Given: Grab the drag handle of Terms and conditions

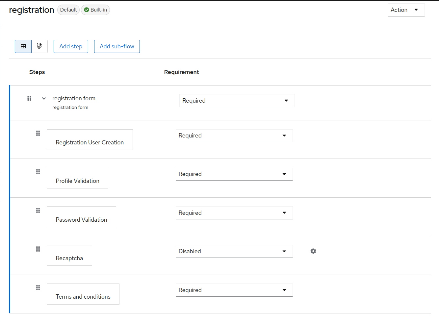Looking at the screenshot, I should 38,287.
